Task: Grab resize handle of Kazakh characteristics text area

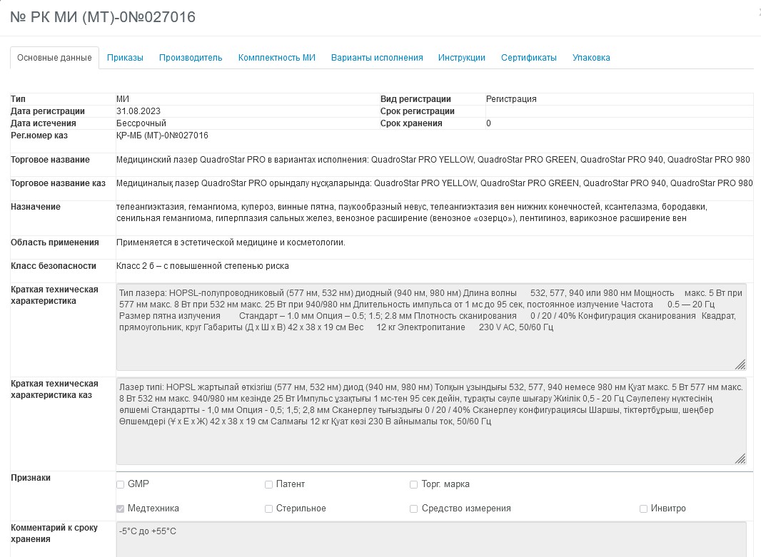Action: pos(740,459)
